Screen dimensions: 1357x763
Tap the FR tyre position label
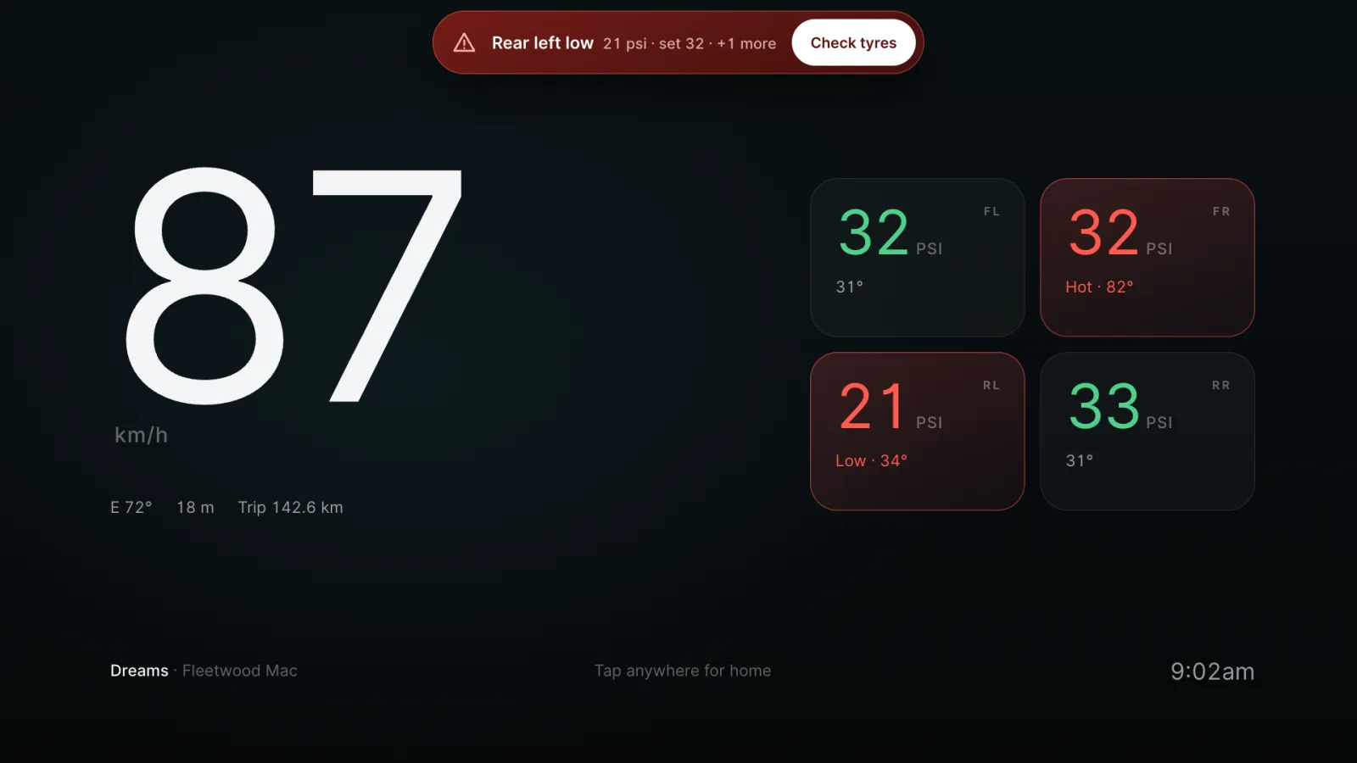[x=1221, y=211]
